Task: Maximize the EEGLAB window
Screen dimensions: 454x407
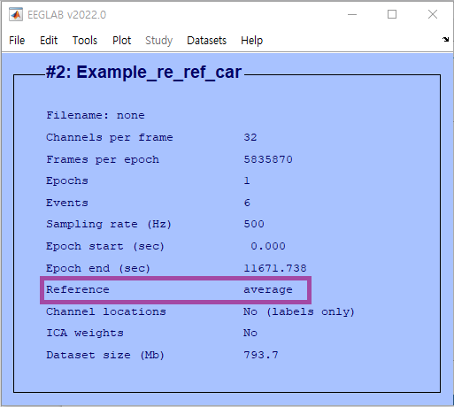Action: coord(392,14)
